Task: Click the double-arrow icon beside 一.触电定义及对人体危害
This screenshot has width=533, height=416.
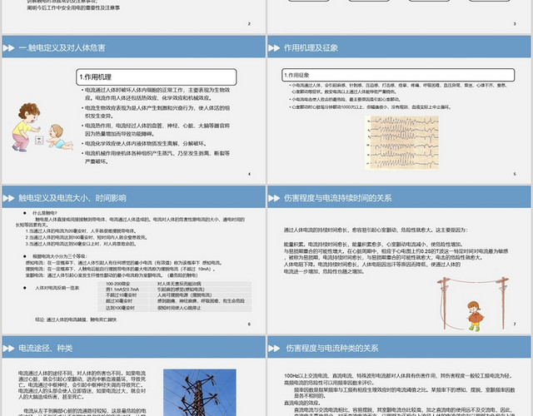Action: tap(8, 48)
